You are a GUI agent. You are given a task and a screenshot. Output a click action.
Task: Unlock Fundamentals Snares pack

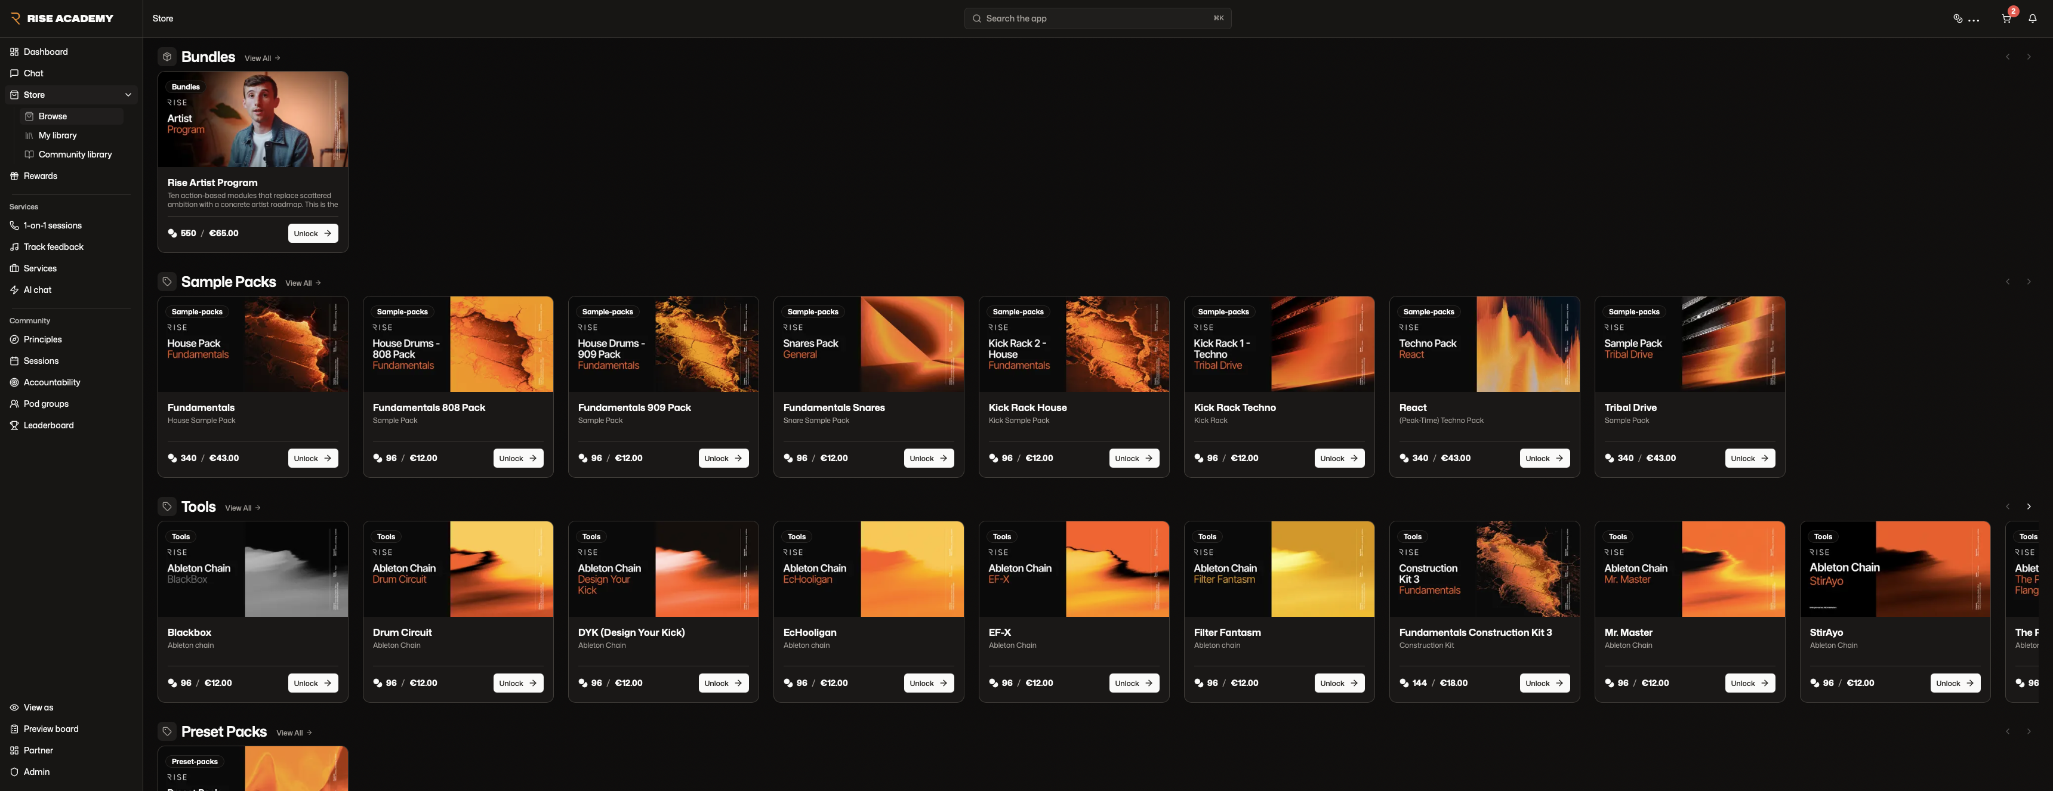929,458
